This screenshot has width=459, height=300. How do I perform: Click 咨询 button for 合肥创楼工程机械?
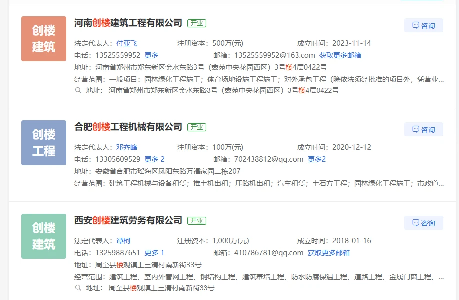click(x=423, y=129)
